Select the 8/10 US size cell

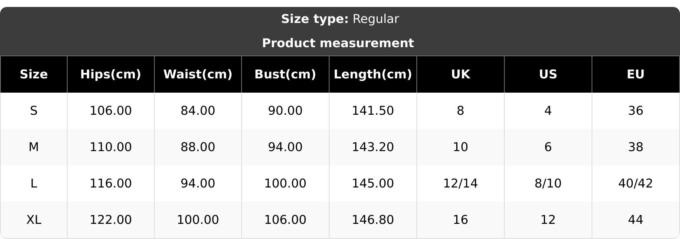click(548, 184)
